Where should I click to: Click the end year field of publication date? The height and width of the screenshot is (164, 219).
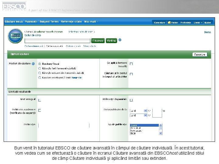pos(157,115)
